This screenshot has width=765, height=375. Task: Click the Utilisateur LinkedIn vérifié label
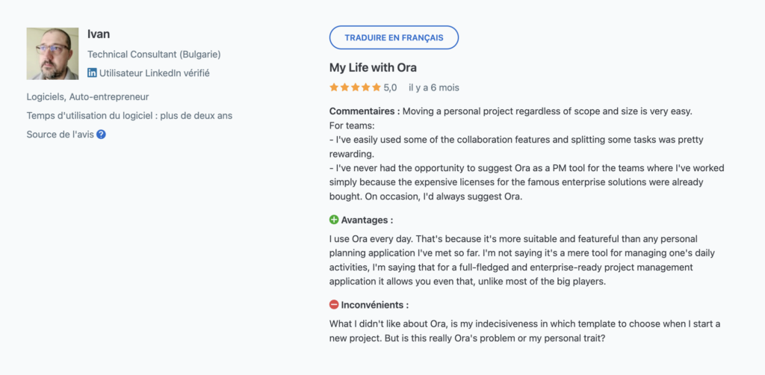tap(154, 73)
